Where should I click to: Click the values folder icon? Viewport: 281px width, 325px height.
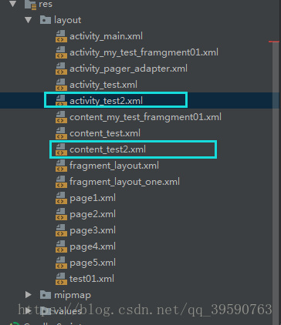click(46, 311)
